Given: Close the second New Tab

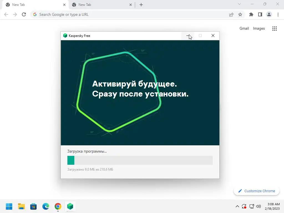Looking at the screenshot, I should [x=131, y=5].
